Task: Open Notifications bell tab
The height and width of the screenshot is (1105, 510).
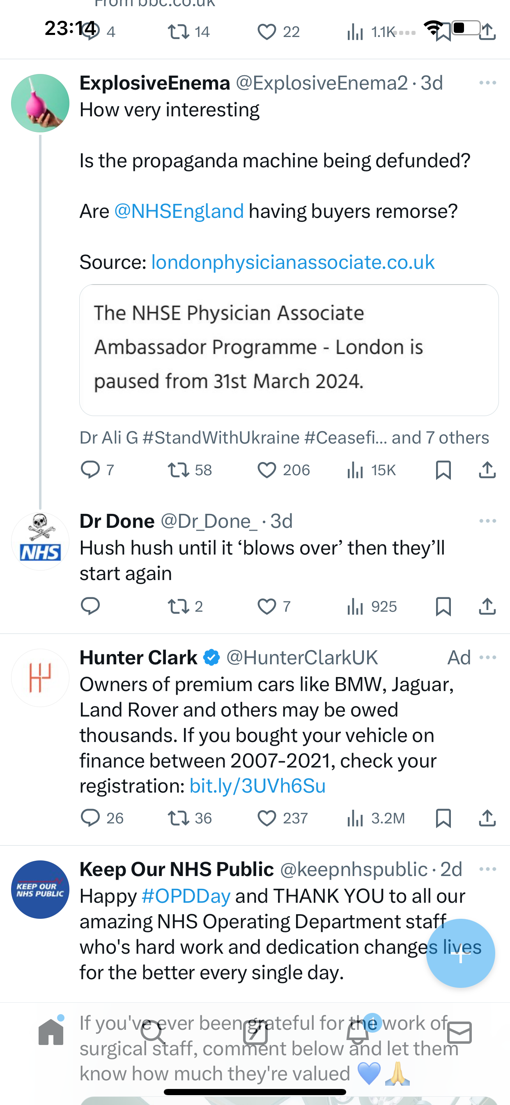Action: click(x=358, y=1032)
